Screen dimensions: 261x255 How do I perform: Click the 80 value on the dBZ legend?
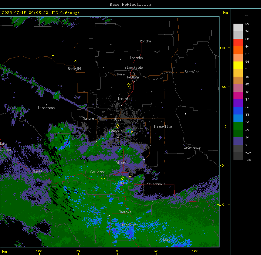click(x=247, y=24)
